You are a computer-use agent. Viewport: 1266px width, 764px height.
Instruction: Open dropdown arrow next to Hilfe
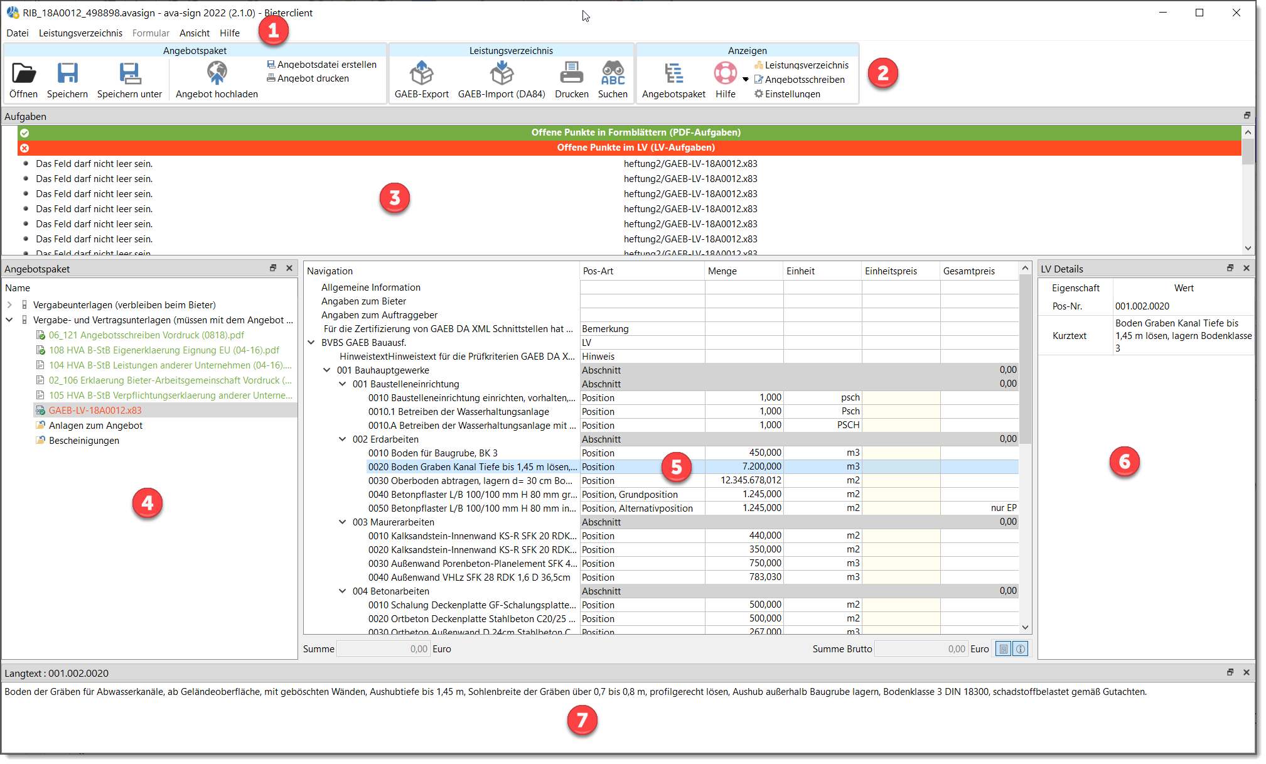tap(746, 80)
